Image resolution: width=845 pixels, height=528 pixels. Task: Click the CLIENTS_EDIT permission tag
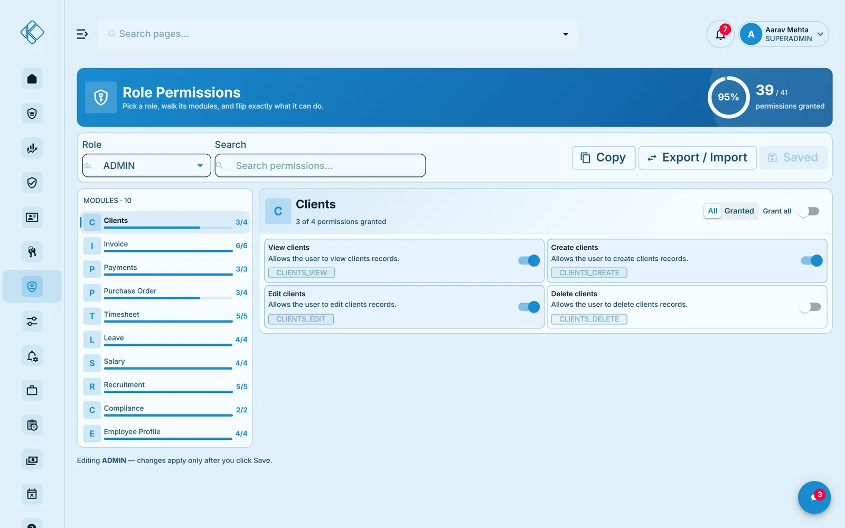click(301, 319)
